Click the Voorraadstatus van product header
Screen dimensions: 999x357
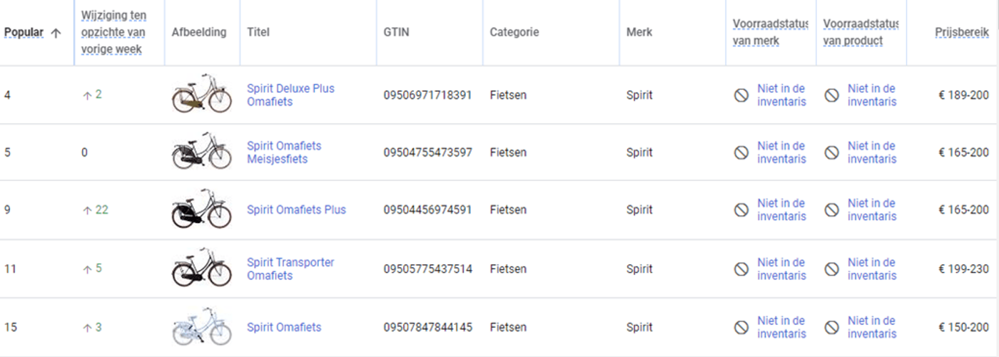(861, 32)
